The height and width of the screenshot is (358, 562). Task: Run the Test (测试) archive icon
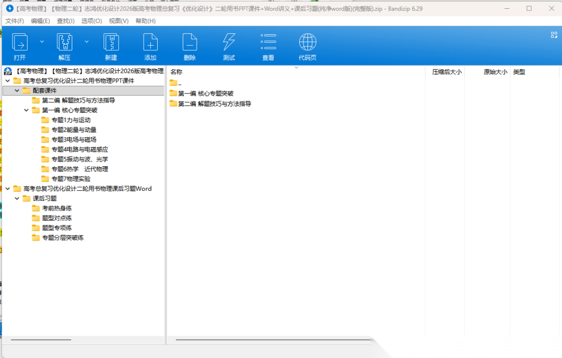[x=229, y=43]
